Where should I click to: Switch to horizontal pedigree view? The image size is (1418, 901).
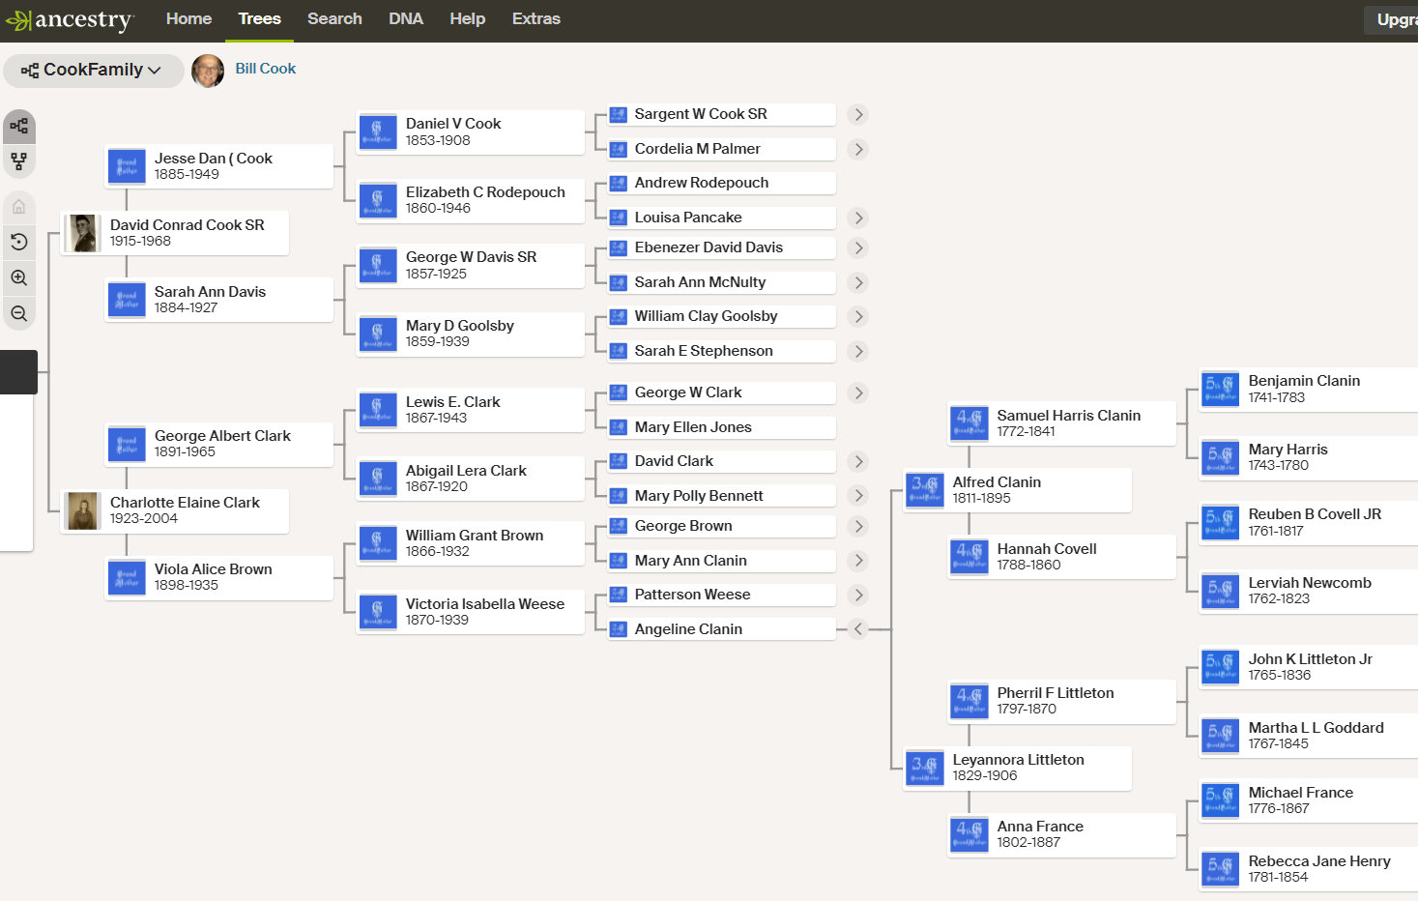[18, 127]
